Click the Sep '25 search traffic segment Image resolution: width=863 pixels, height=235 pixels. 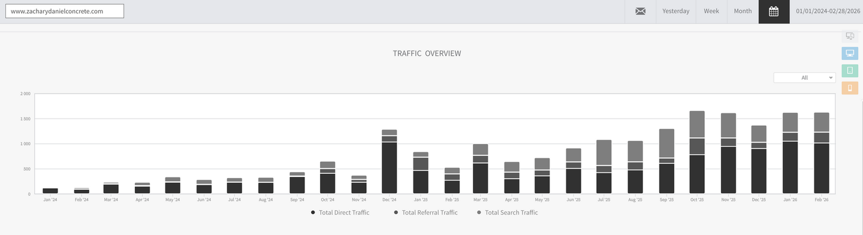pos(666,143)
